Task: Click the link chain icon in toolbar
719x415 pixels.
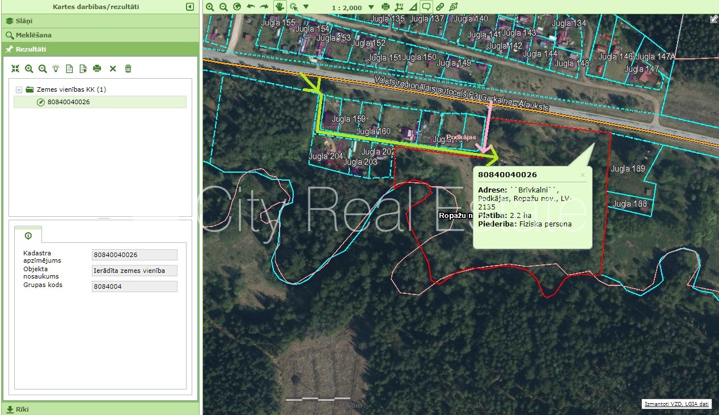Action: [x=439, y=7]
